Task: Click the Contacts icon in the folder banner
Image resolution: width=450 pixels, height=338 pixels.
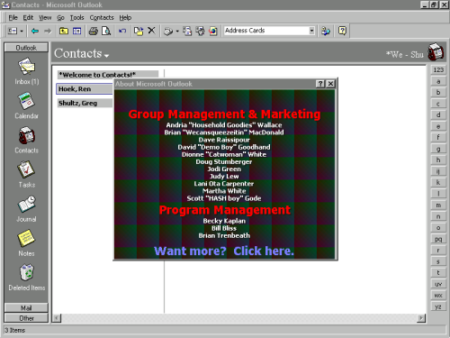Action: 436,51
